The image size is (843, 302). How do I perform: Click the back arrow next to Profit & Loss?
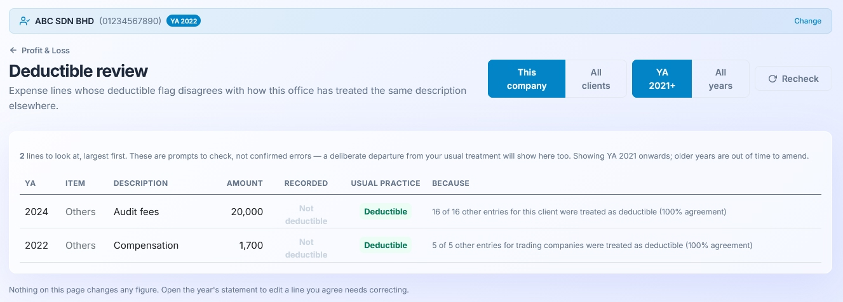pyautogui.click(x=13, y=50)
